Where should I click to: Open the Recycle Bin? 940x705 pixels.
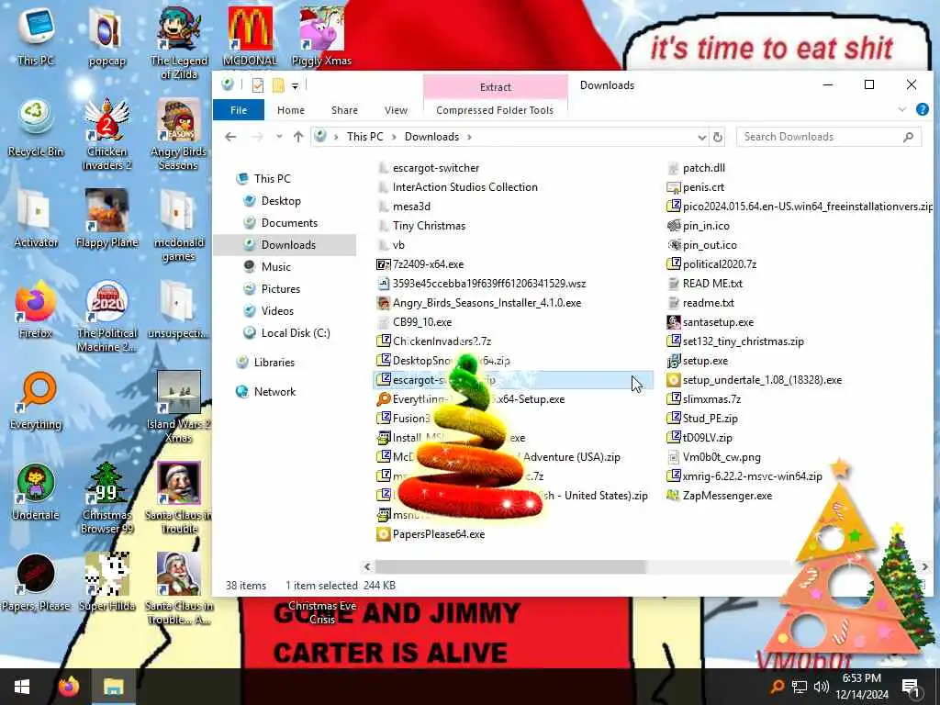(x=36, y=129)
